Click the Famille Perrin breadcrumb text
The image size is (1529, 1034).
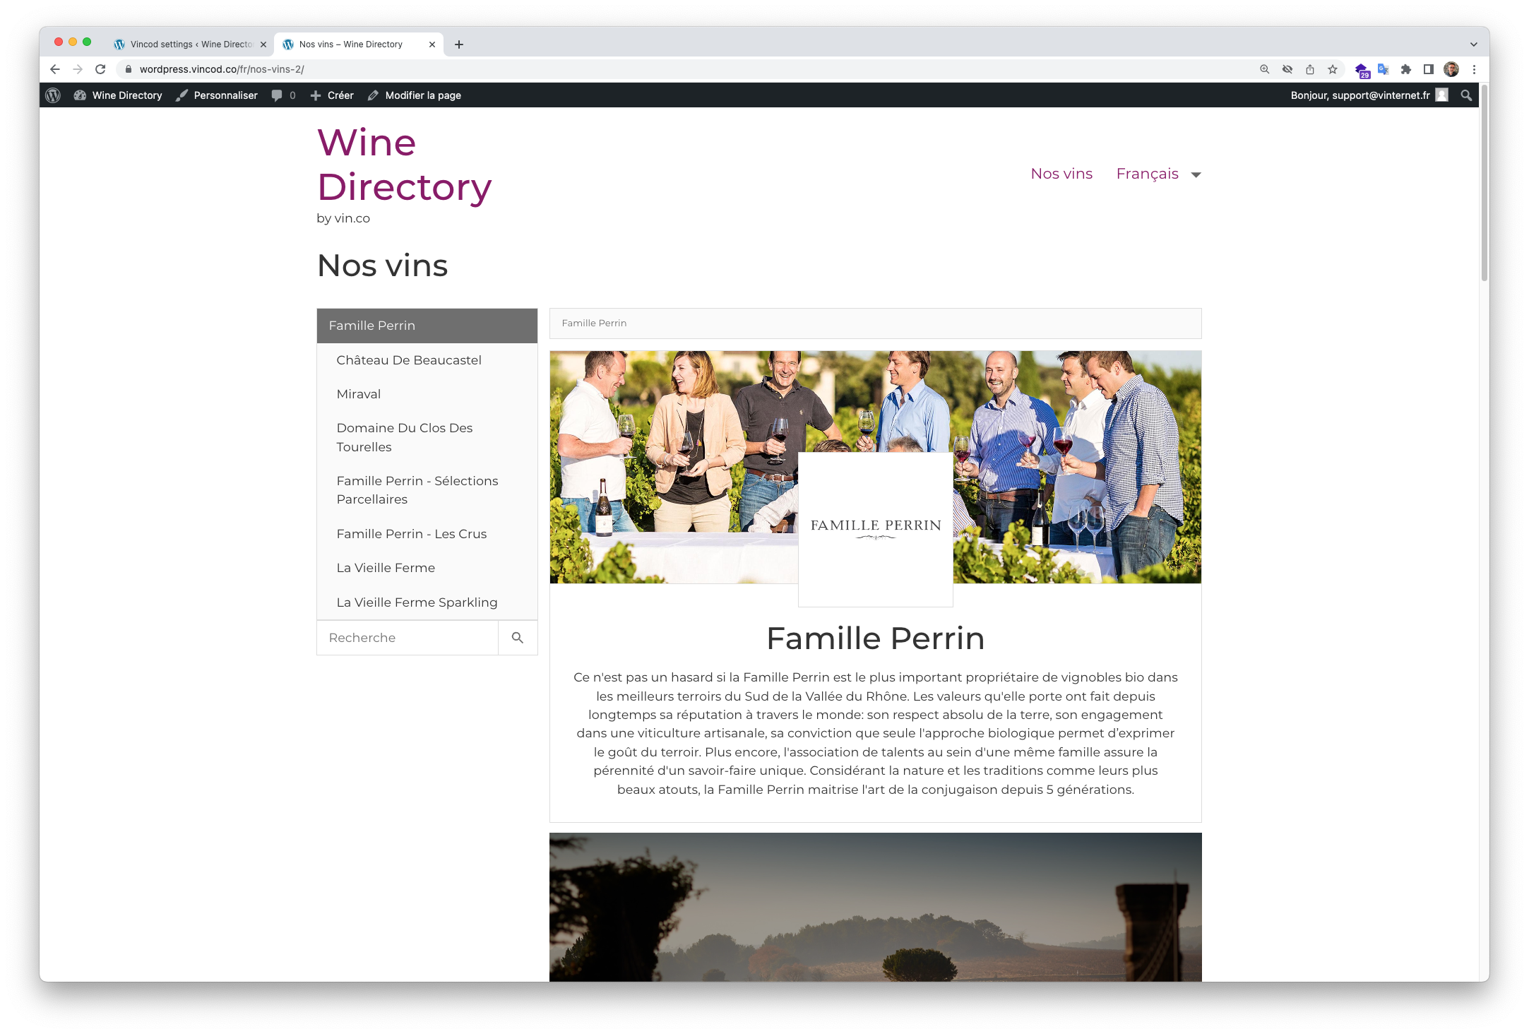pyautogui.click(x=594, y=323)
